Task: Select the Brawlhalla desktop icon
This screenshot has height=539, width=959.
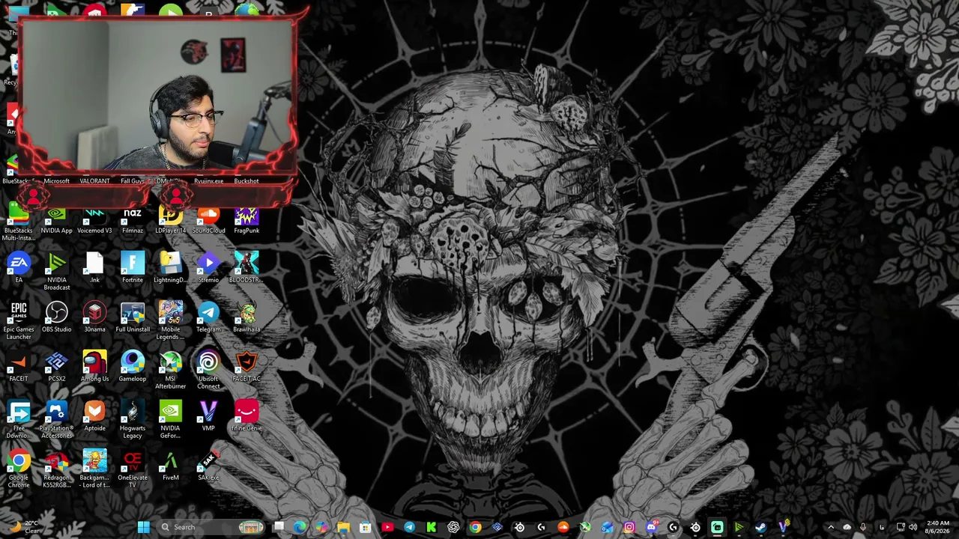Action: click(x=246, y=317)
